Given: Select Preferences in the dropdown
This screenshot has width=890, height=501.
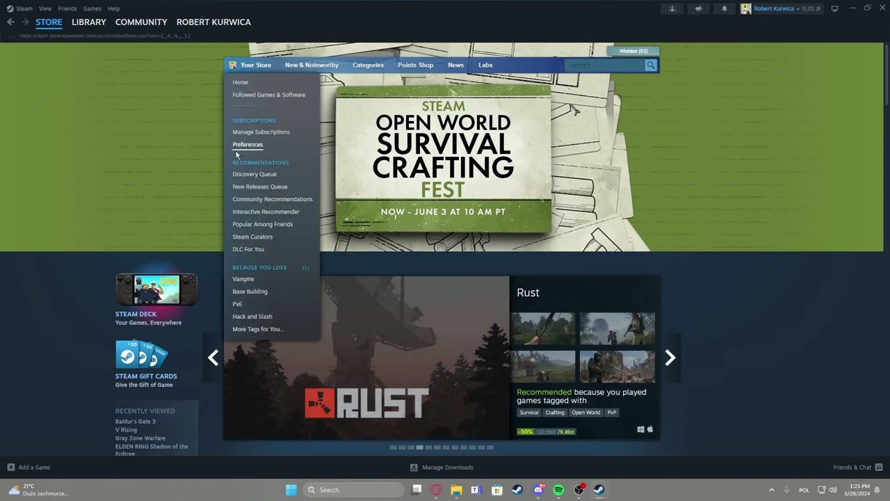Looking at the screenshot, I should pos(248,145).
